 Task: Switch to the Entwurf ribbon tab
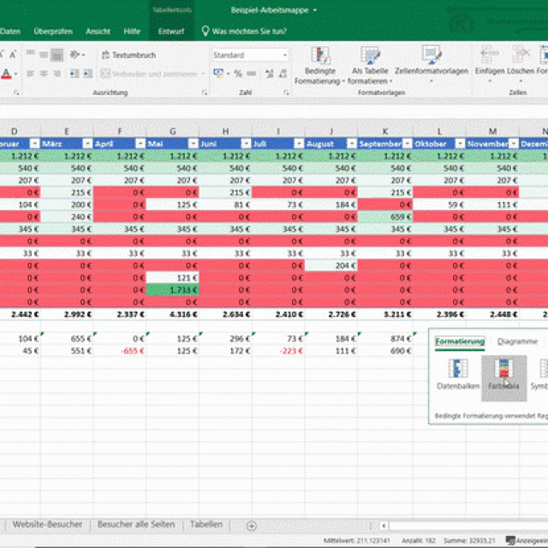click(171, 31)
